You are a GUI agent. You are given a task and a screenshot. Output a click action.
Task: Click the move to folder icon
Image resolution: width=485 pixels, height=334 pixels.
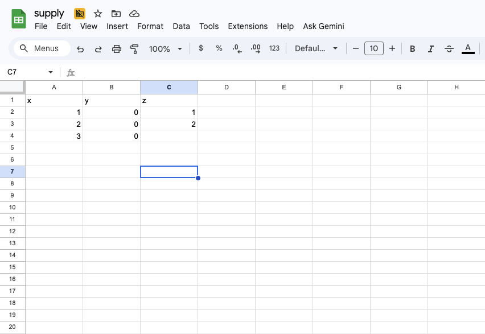[x=116, y=14]
